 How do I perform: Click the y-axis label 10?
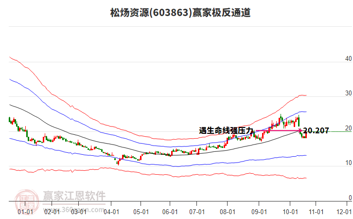coord(349,163)
